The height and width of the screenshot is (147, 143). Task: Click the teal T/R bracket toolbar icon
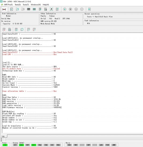[17, 9]
